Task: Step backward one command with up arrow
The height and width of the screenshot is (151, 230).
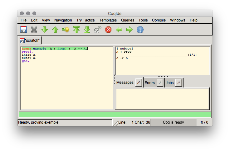Action: 55,30
